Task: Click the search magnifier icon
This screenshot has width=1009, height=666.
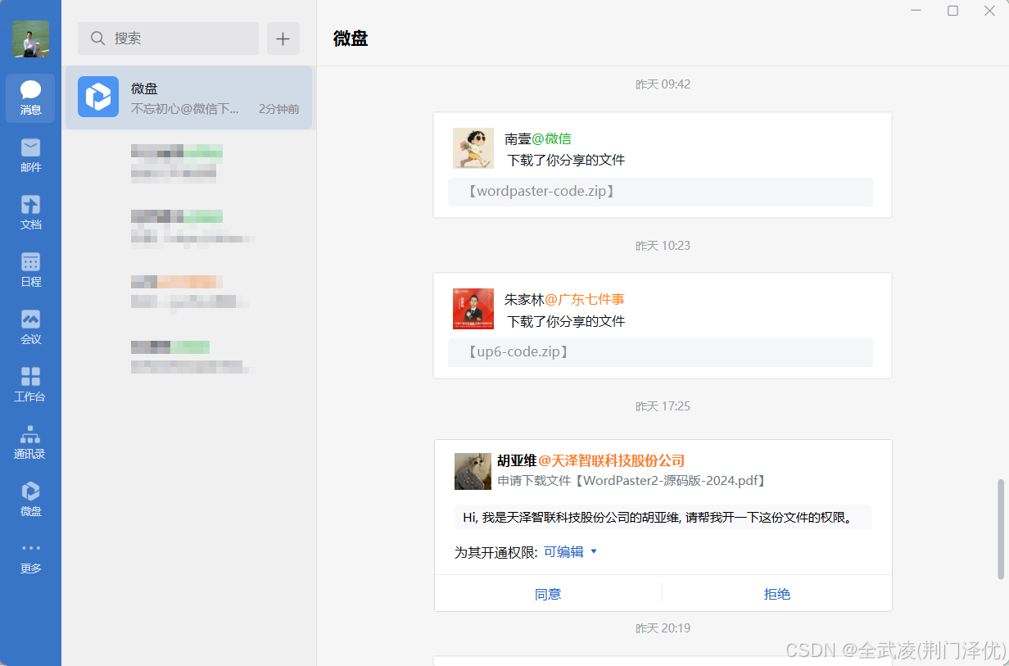Action: click(97, 39)
